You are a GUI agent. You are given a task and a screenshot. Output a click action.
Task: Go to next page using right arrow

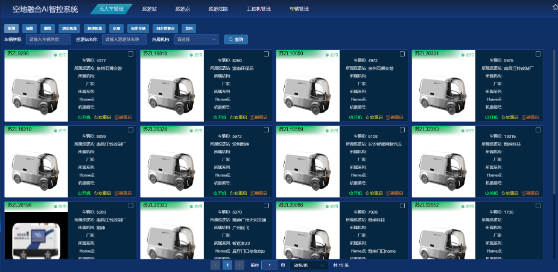pos(239,265)
